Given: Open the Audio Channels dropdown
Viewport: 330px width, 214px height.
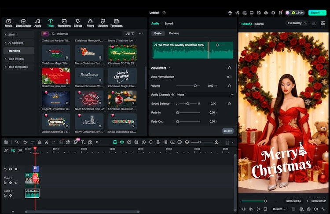Looking at the screenshot, I should tap(205, 95).
